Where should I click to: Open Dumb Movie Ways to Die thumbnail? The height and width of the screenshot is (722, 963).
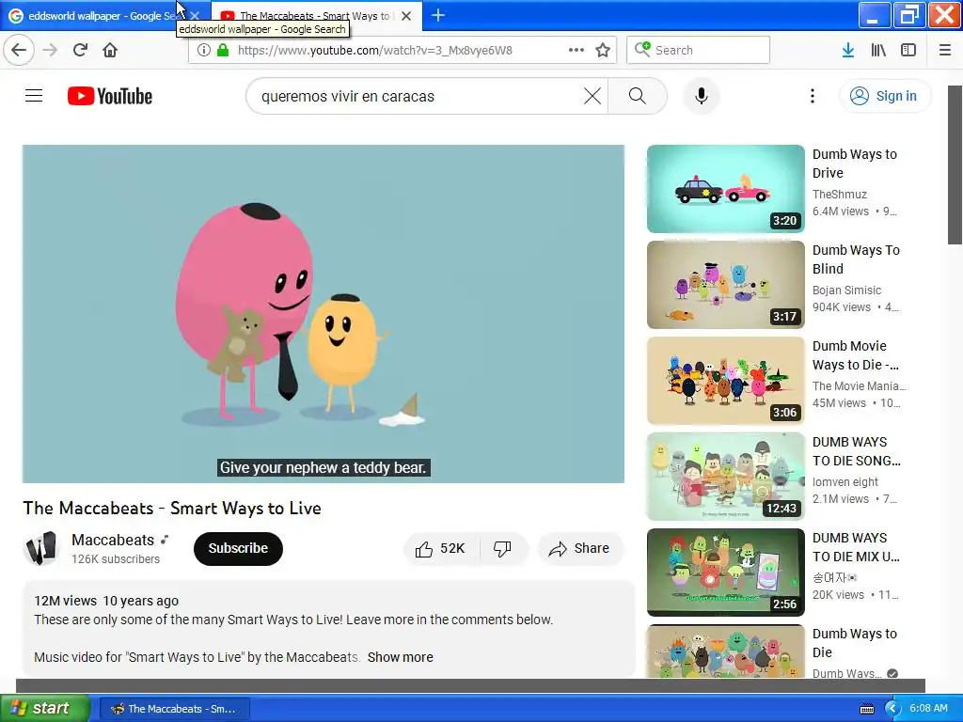tap(725, 381)
